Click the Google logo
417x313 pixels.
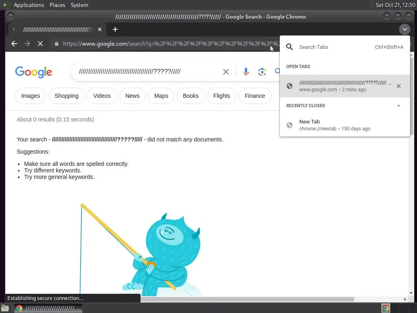pyautogui.click(x=33, y=72)
